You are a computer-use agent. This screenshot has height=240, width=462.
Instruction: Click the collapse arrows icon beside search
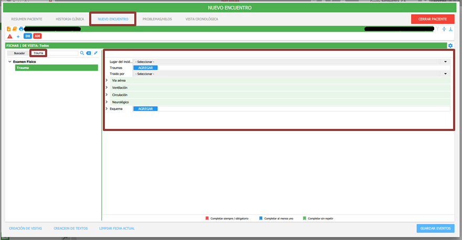point(95,53)
